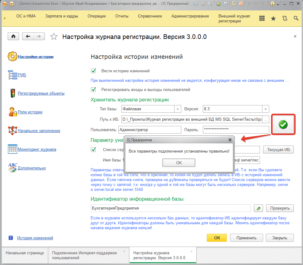This screenshot has width=303, height=265.
Task: Switch to 'Начальная страница' tab
Action: pyautogui.click(x=25, y=253)
